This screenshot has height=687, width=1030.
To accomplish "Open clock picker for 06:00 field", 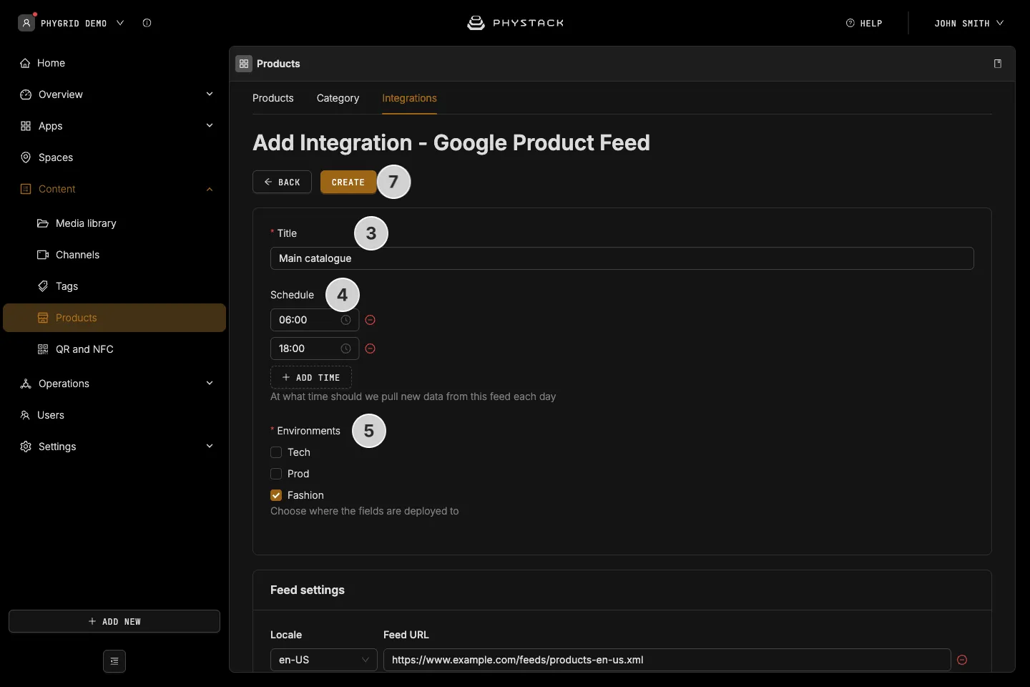I will coord(345,320).
